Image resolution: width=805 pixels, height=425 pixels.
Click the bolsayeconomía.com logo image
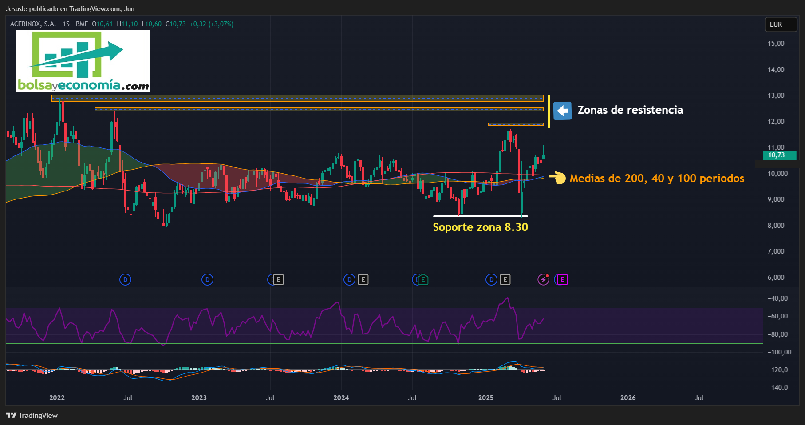pos(83,61)
